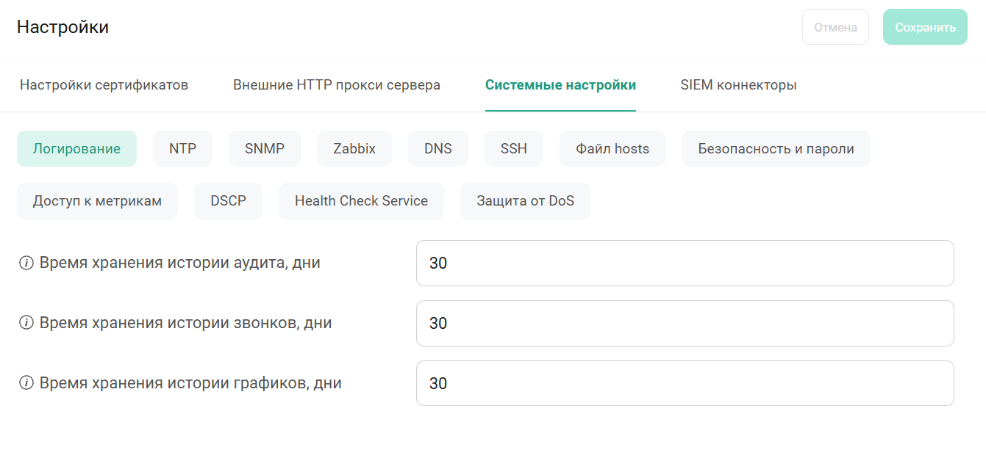The image size is (986, 461).
Task: Select the Системные настройки tab
Action: (x=560, y=85)
